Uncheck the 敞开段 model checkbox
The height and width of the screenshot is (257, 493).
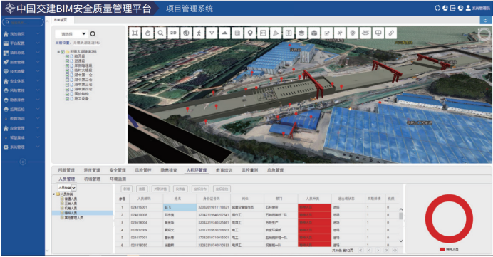click(x=67, y=56)
